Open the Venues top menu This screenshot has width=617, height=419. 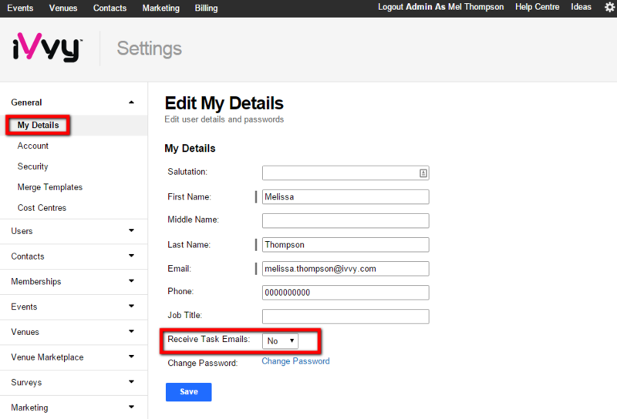pyautogui.click(x=63, y=8)
